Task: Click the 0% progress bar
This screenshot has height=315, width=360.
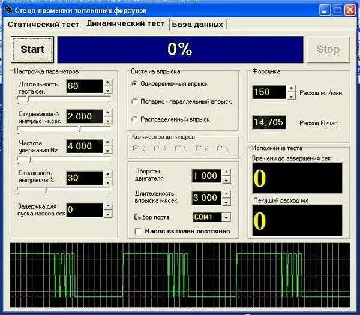Action: pos(180,49)
